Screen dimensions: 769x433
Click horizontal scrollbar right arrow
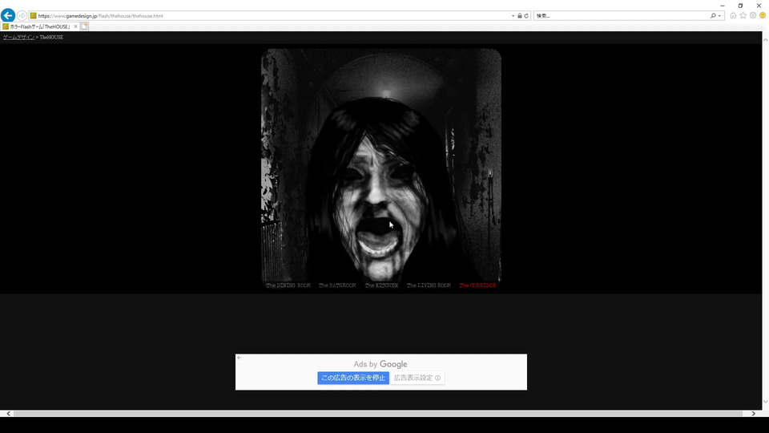754,414
